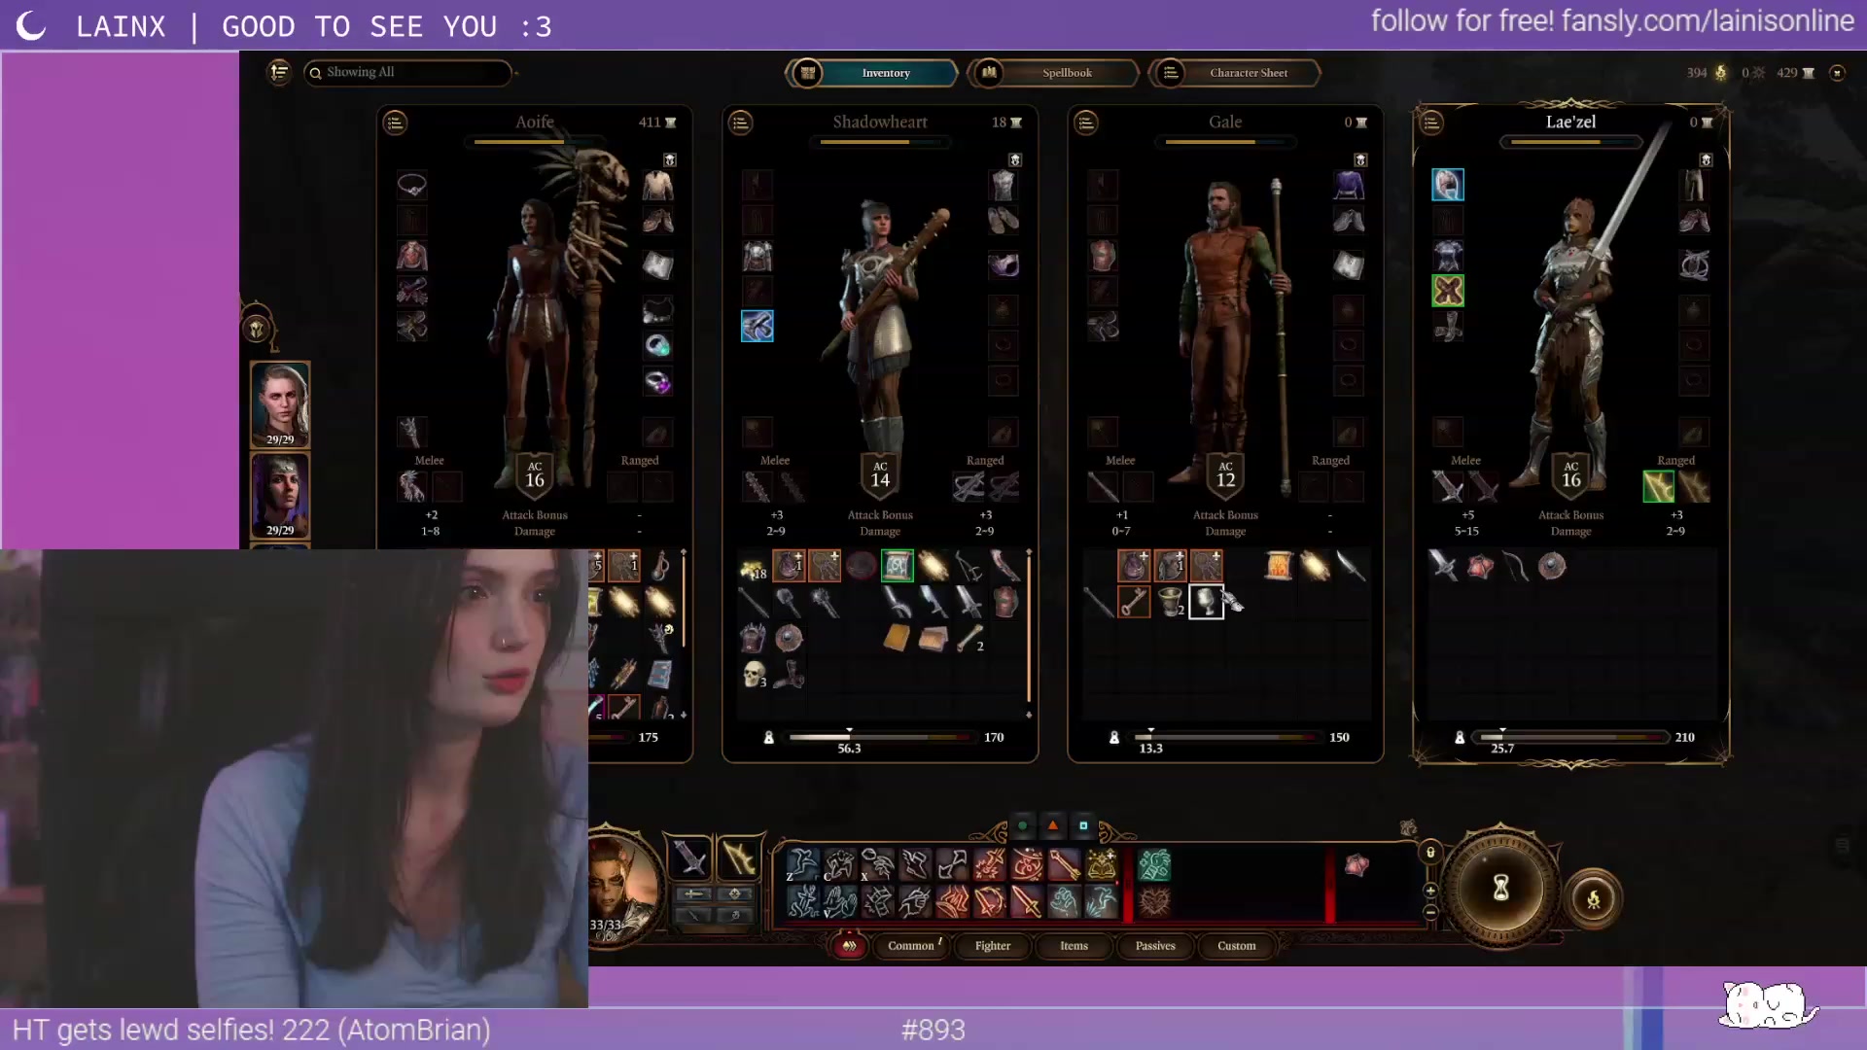Click Shadowheart's highlighted blue gloves slot
This screenshot has width=1867, height=1050.
click(757, 327)
